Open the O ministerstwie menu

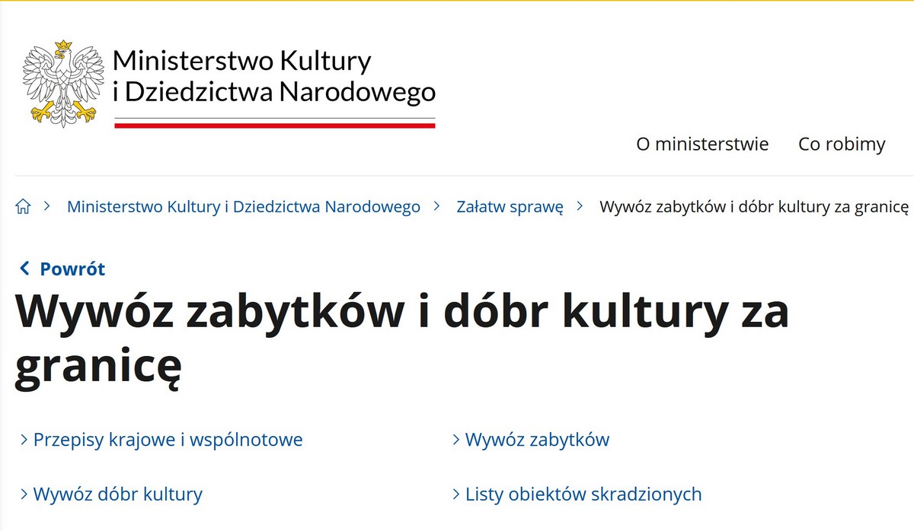click(702, 144)
